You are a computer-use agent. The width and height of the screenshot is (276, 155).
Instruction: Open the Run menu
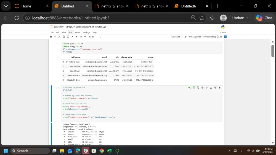pyautogui.click(x=71, y=32)
